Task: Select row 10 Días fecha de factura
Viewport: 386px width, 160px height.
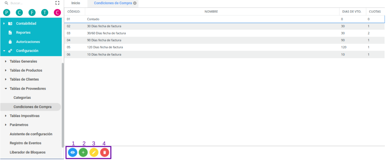Action: click(x=225, y=54)
